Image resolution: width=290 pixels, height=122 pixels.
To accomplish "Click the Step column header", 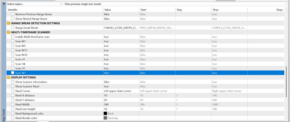I will point(193,10).
